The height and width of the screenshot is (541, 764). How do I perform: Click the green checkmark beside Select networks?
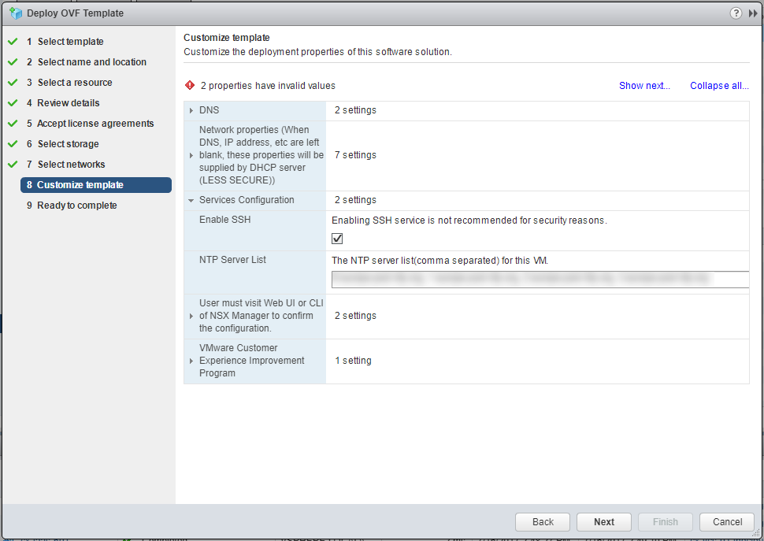pos(13,165)
